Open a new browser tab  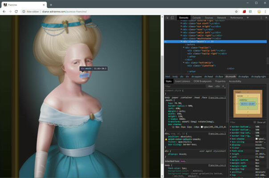[51, 5]
